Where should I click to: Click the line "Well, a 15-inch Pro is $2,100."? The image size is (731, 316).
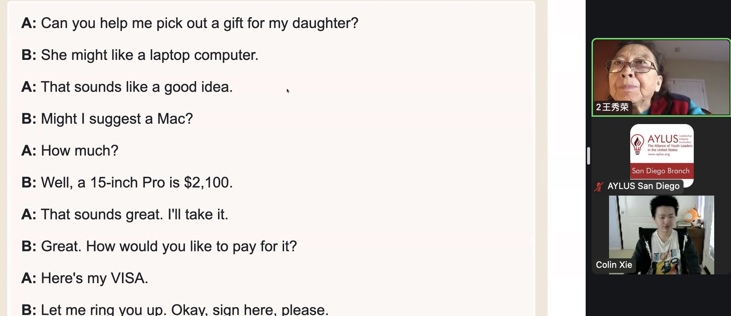[x=127, y=182]
